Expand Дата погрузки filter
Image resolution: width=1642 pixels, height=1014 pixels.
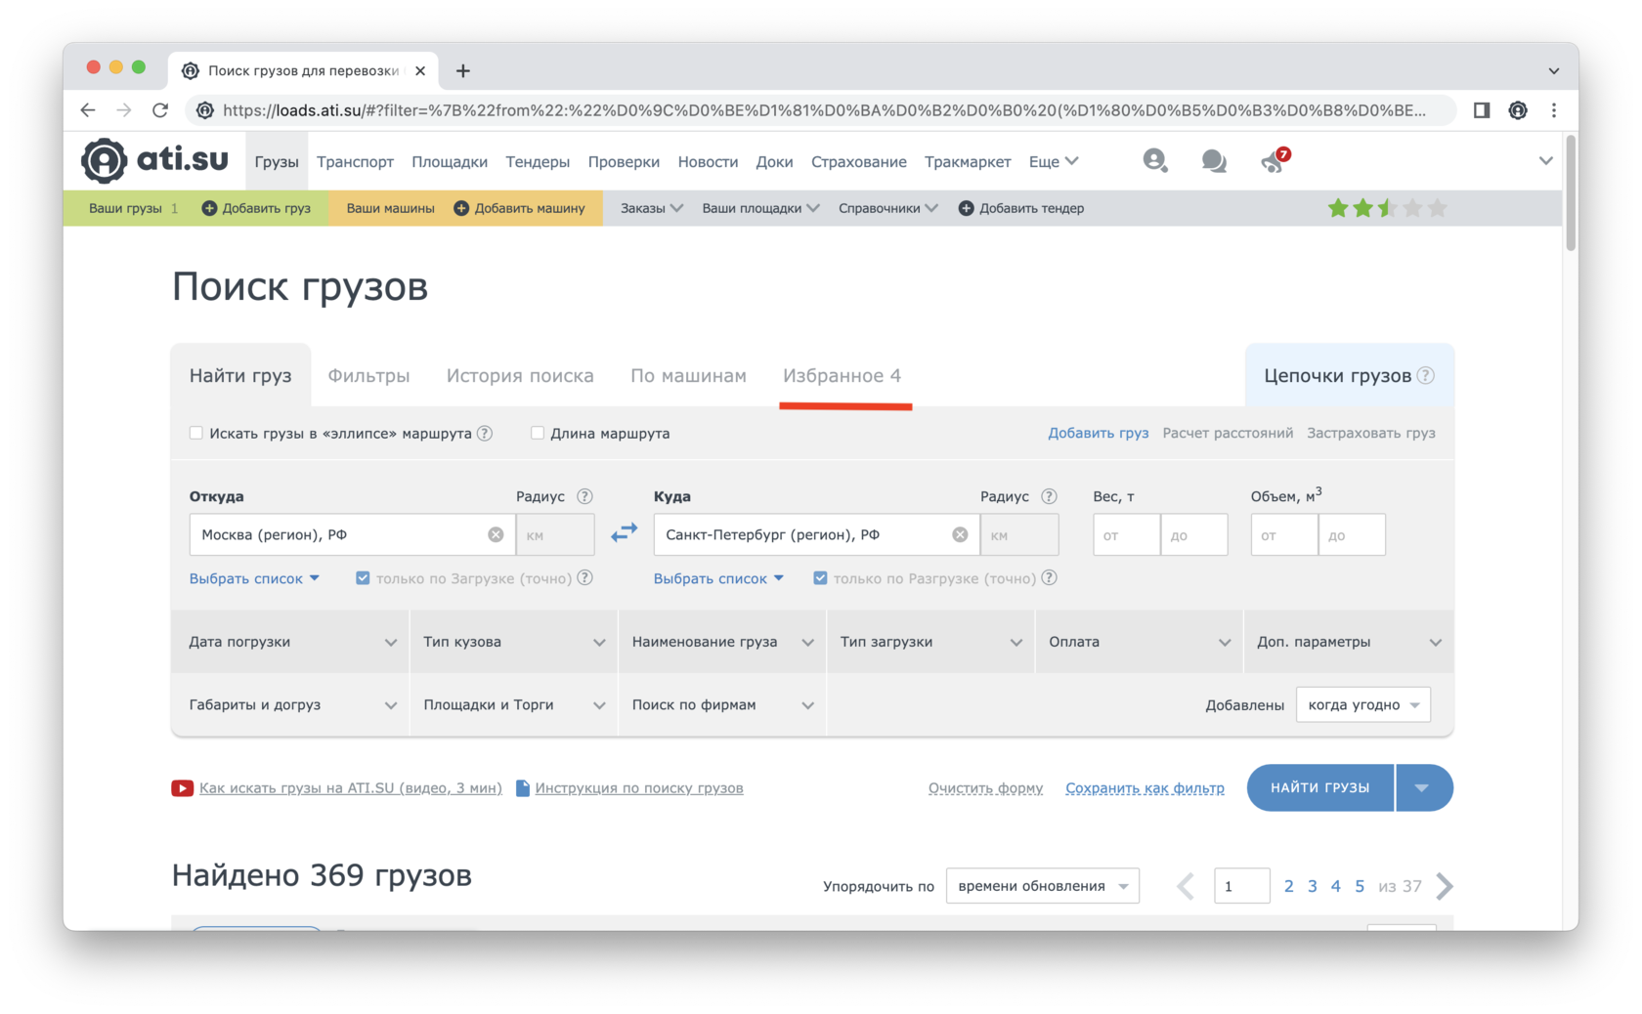(x=291, y=642)
